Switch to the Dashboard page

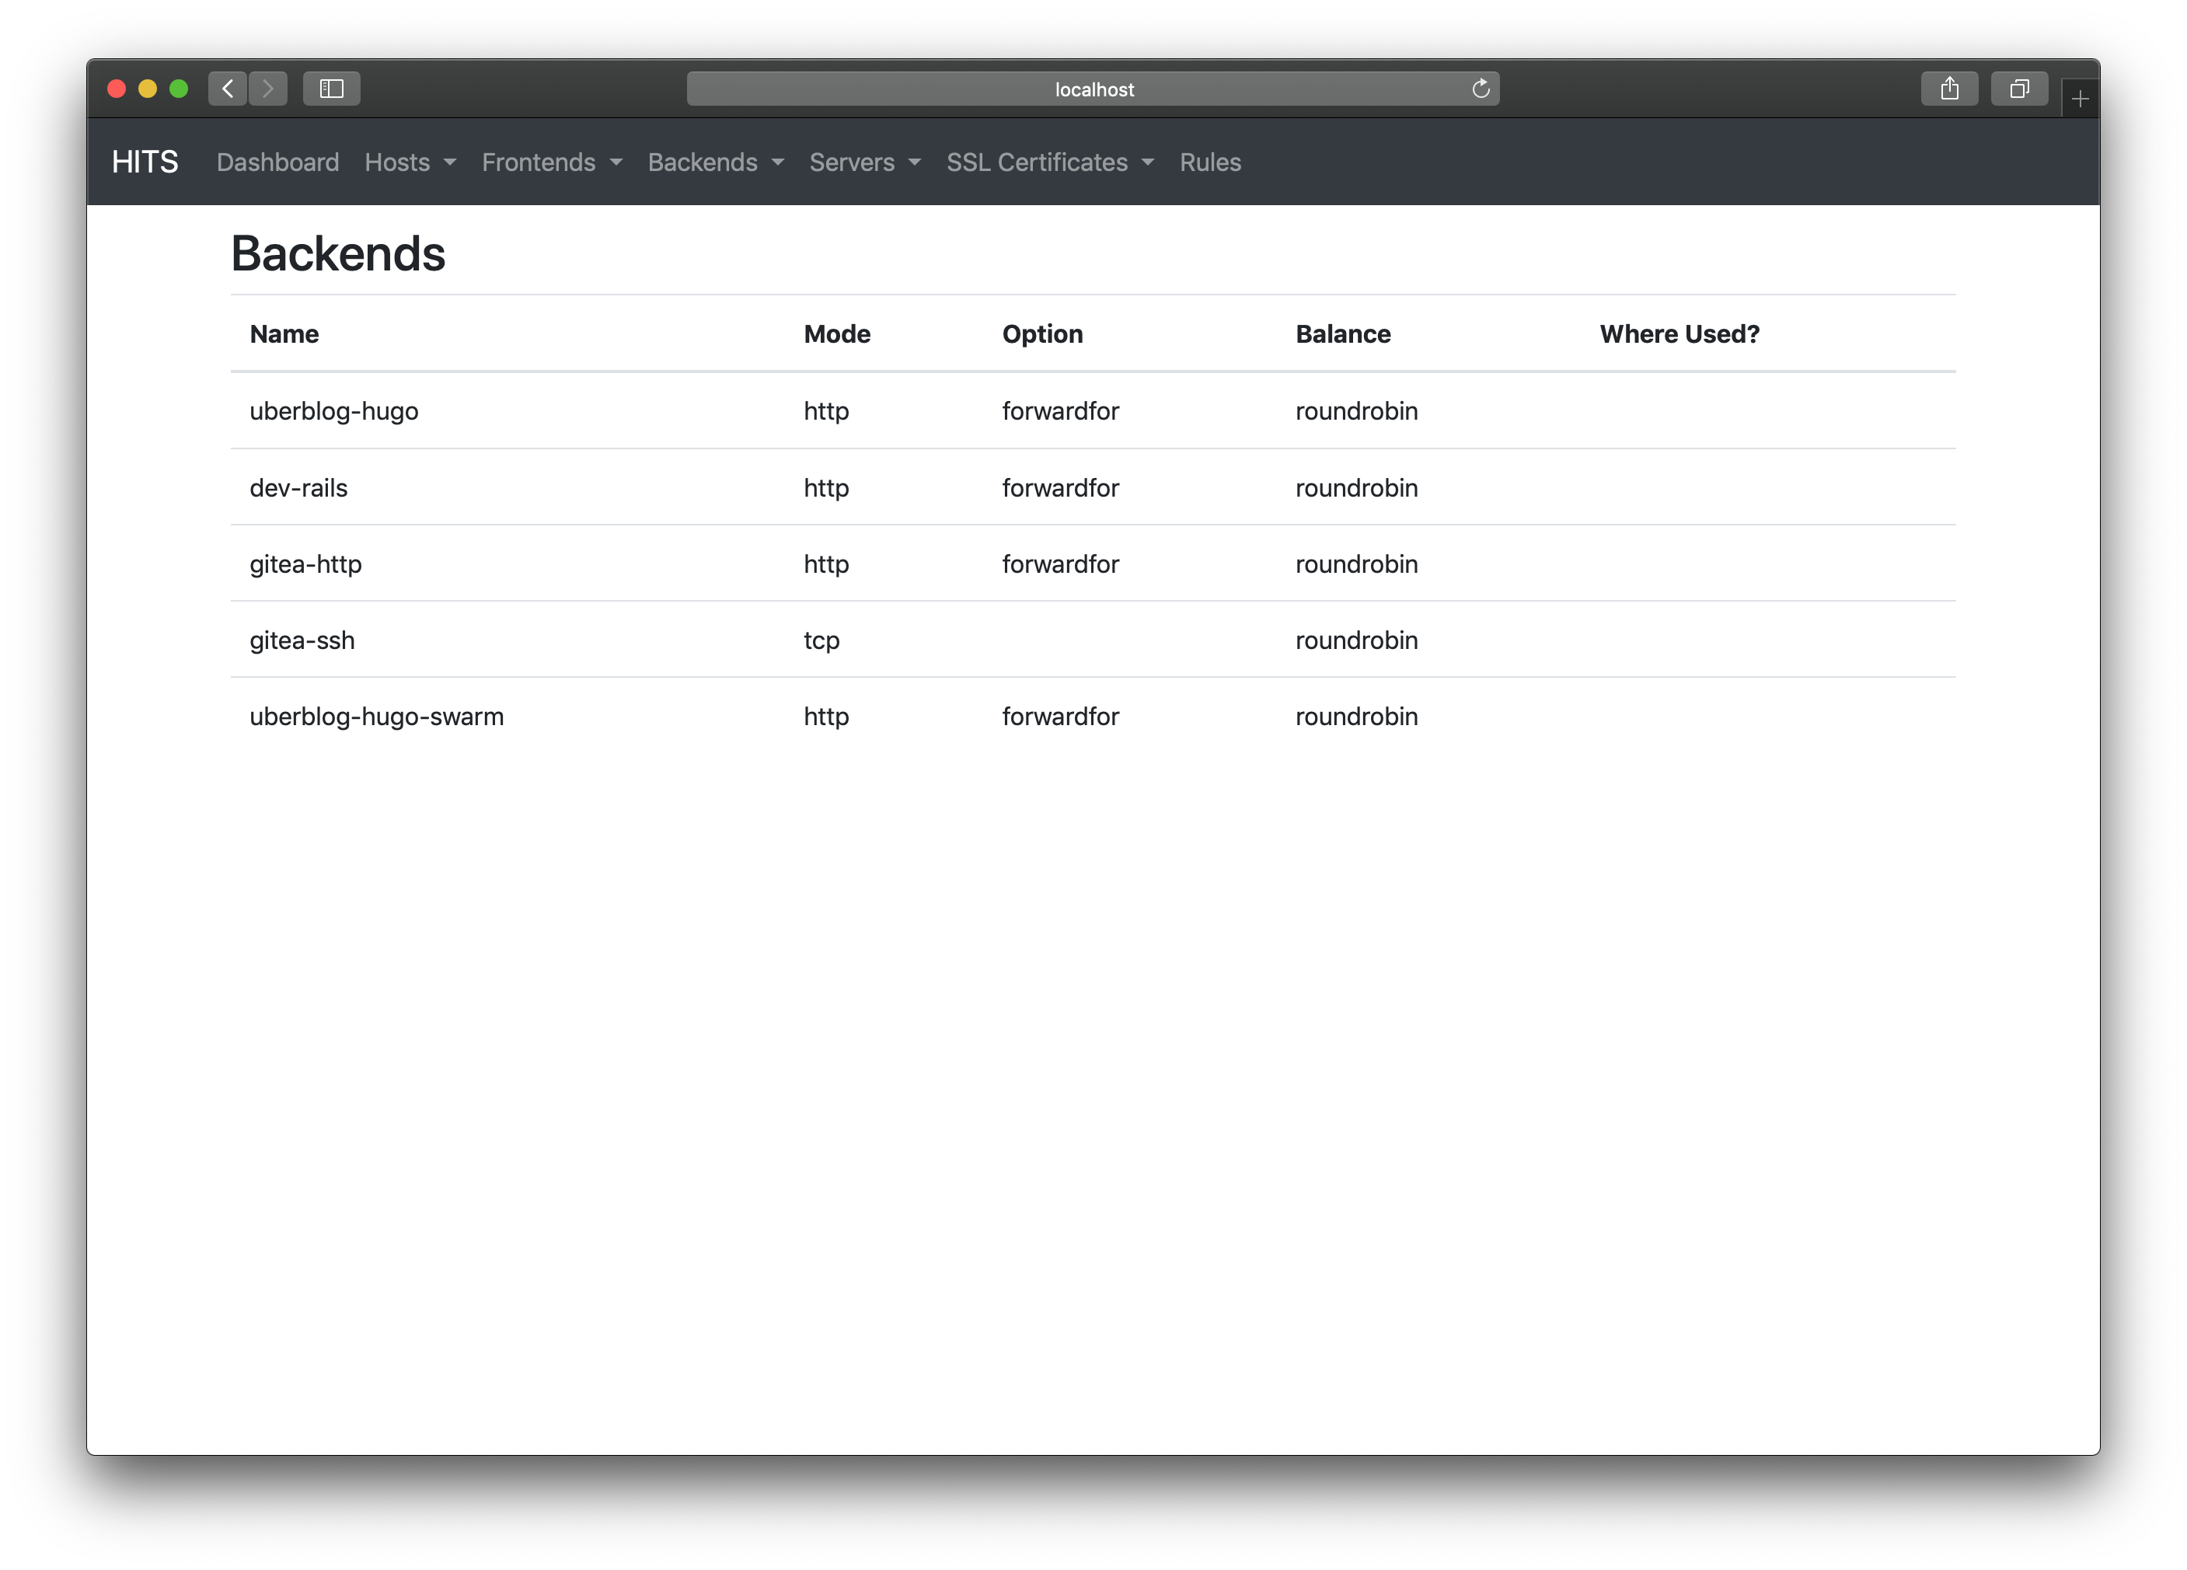pyautogui.click(x=277, y=162)
